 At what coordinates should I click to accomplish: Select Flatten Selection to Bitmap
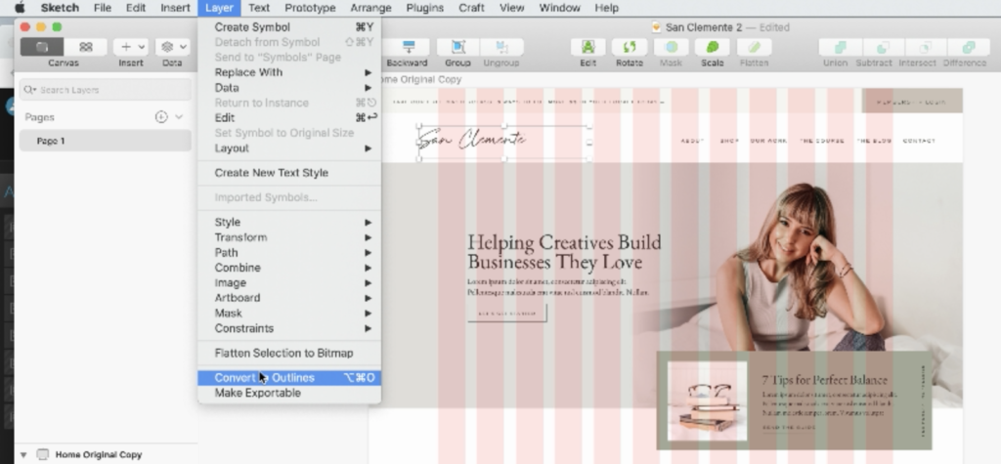[x=283, y=353]
